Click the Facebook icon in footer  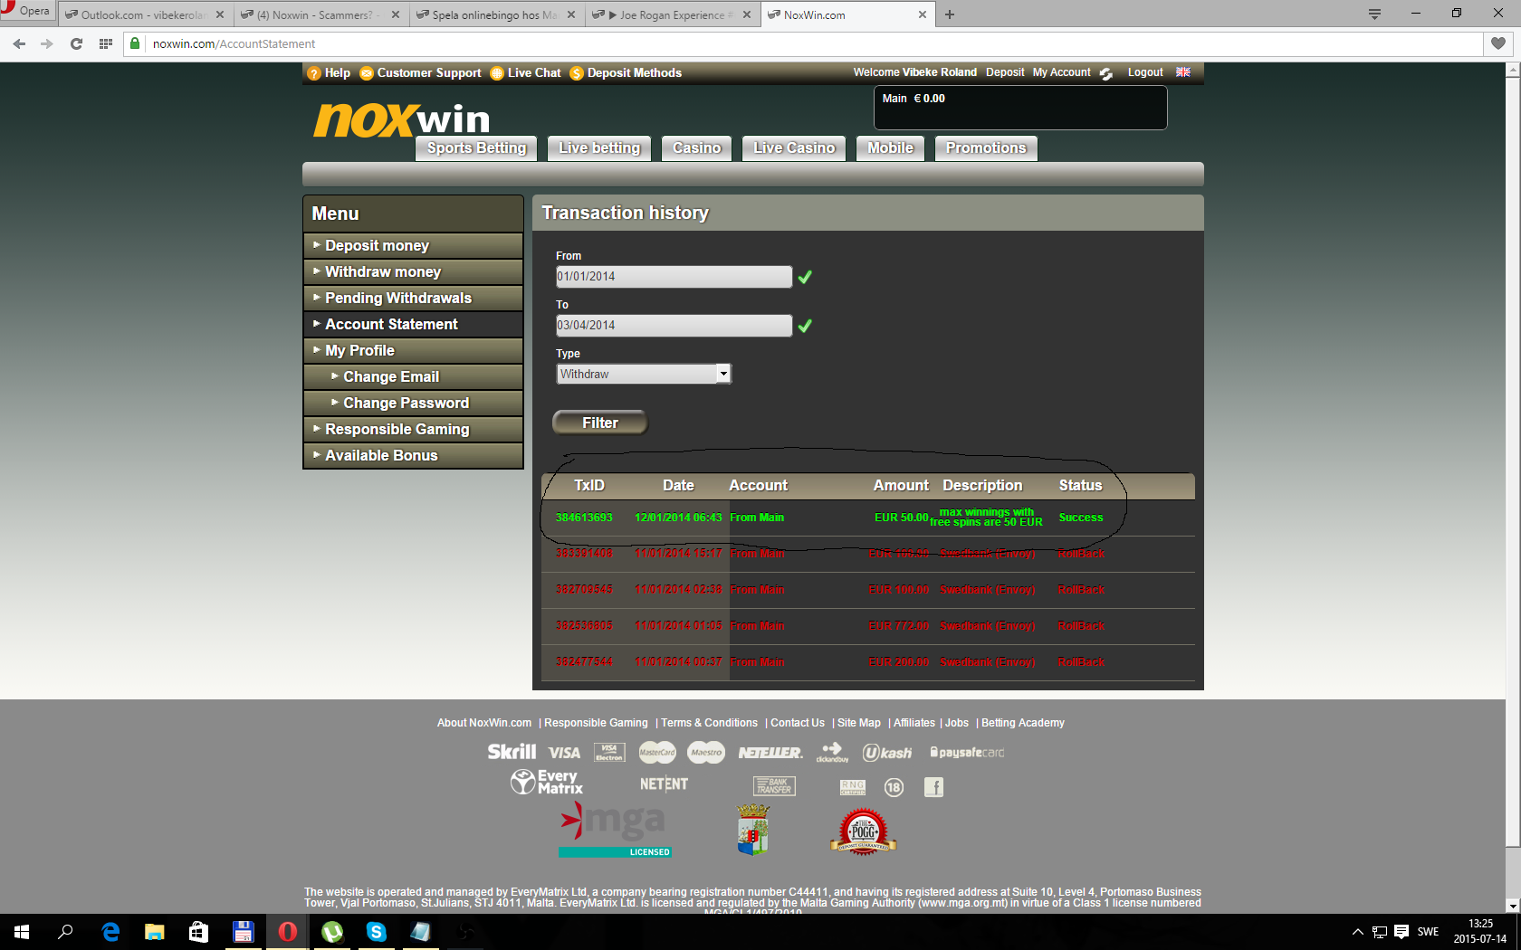[933, 787]
